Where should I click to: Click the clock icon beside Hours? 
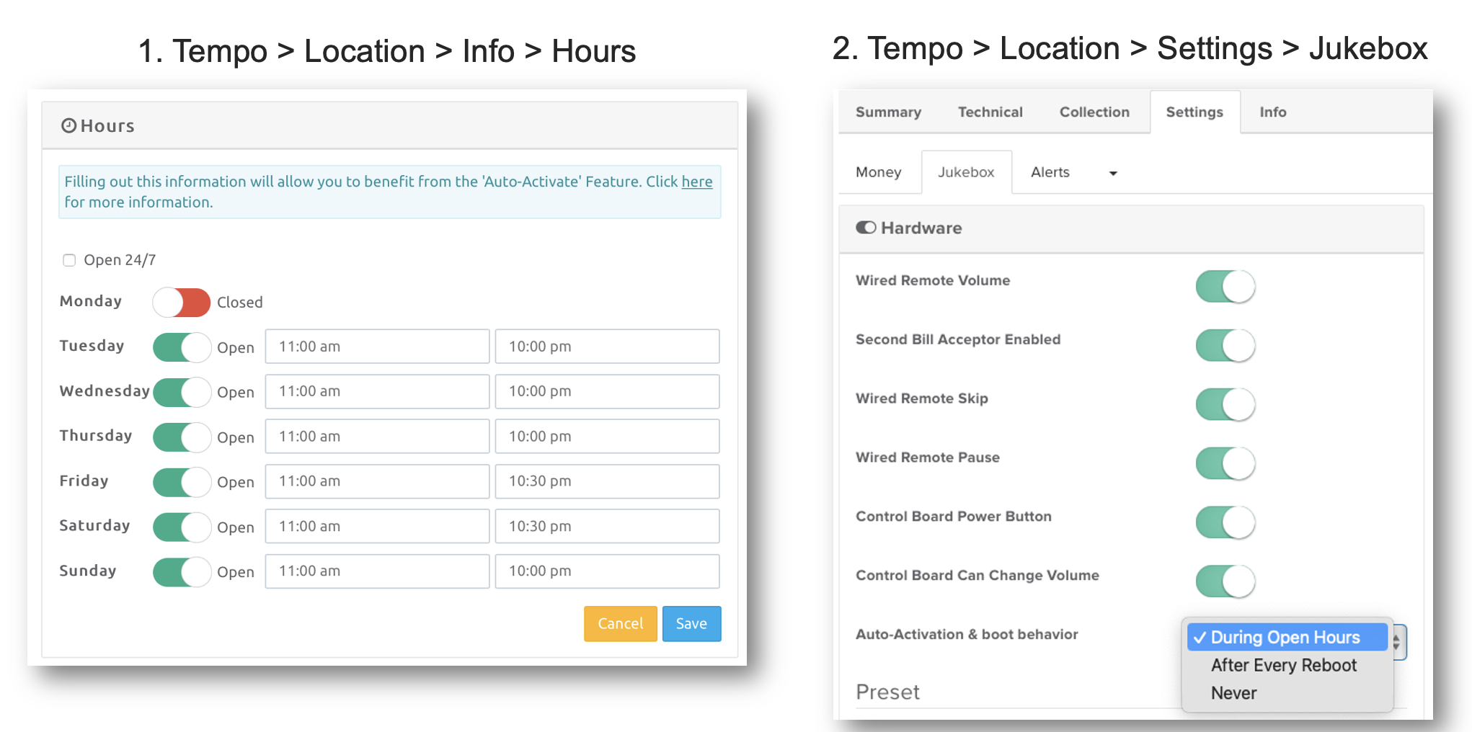coord(68,126)
